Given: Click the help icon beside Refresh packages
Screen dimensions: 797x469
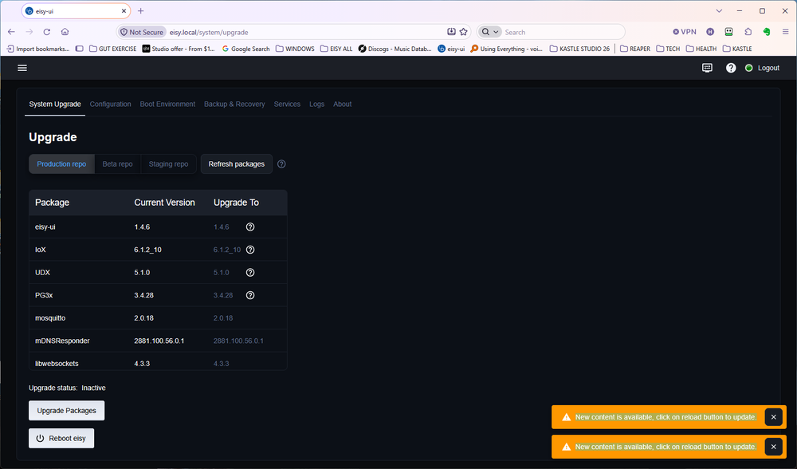Looking at the screenshot, I should pos(281,164).
